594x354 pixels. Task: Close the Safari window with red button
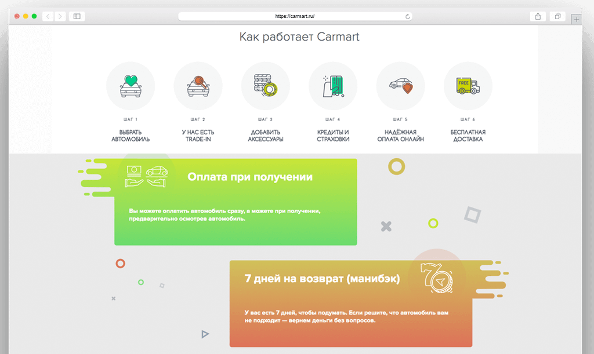(x=17, y=16)
